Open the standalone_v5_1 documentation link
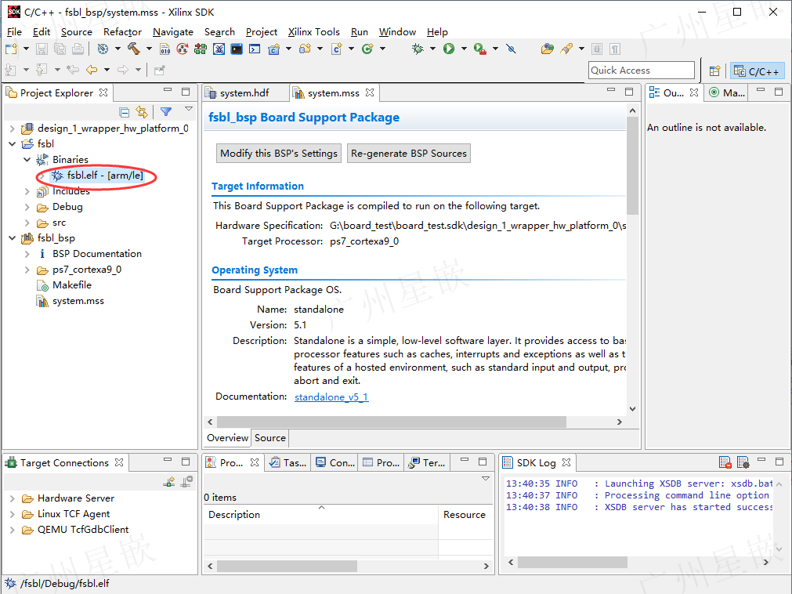Screen dimensions: 792x594 (x=331, y=397)
